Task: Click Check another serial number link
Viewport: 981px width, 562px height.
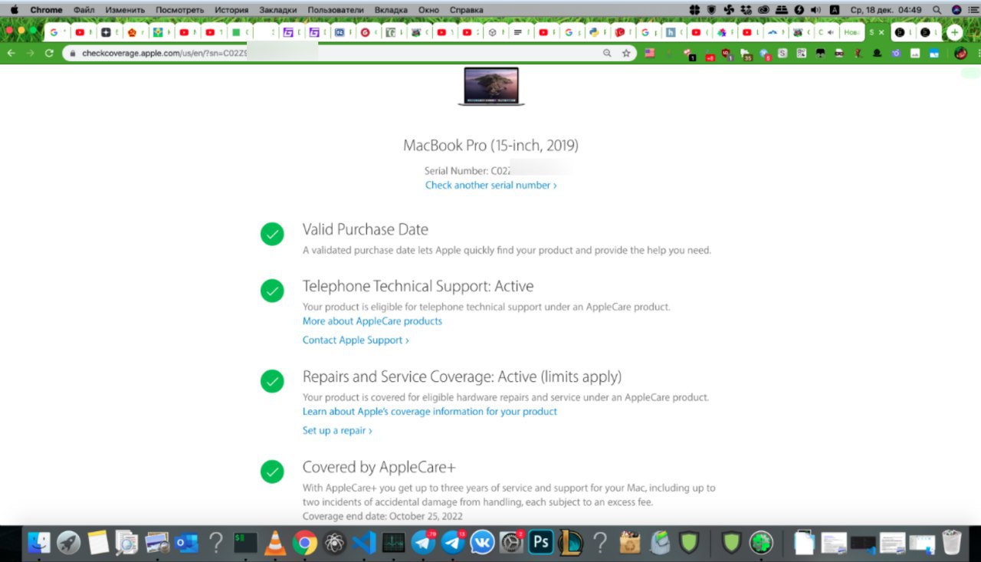Action: (x=490, y=185)
